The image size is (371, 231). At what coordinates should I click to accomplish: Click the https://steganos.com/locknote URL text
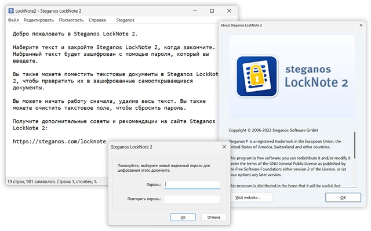click(59, 142)
